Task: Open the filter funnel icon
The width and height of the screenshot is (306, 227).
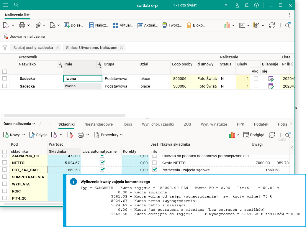Action: pos(5,47)
